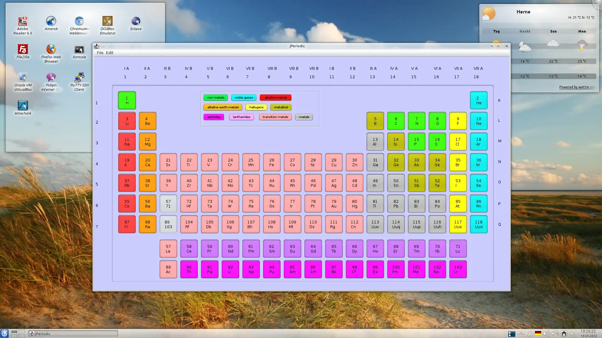Click the Hydrogen (H) element cell

(127, 100)
